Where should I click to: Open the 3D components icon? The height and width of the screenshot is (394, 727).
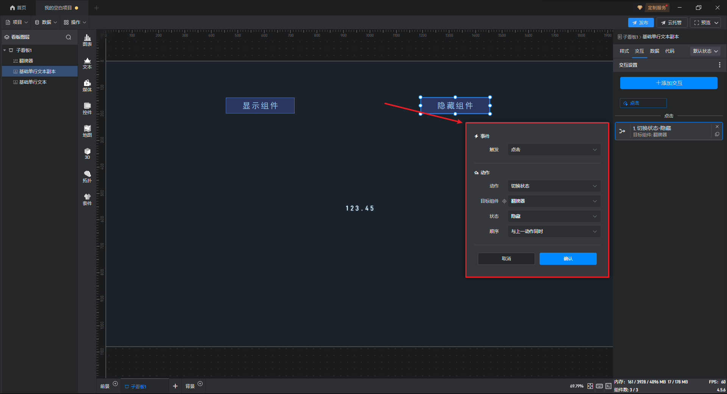click(x=87, y=153)
